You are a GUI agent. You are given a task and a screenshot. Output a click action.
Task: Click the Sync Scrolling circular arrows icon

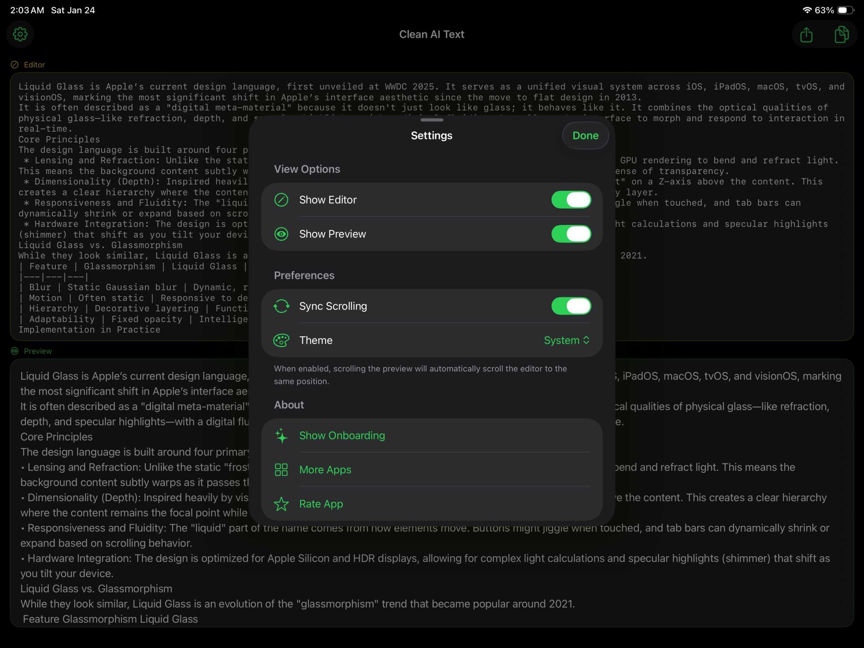(x=281, y=306)
